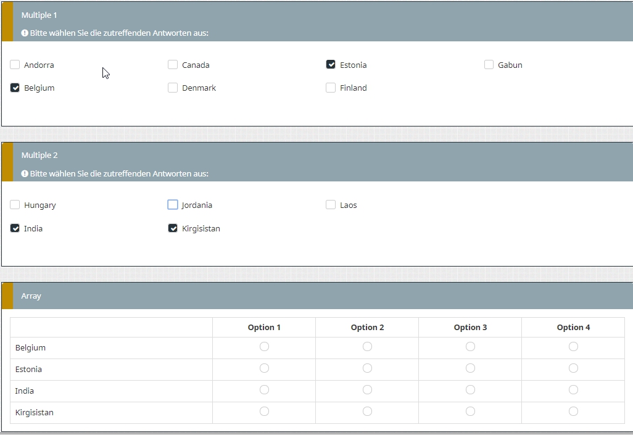Uncheck the Kirgisistan checkbox
633x435 pixels.
[173, 228]
